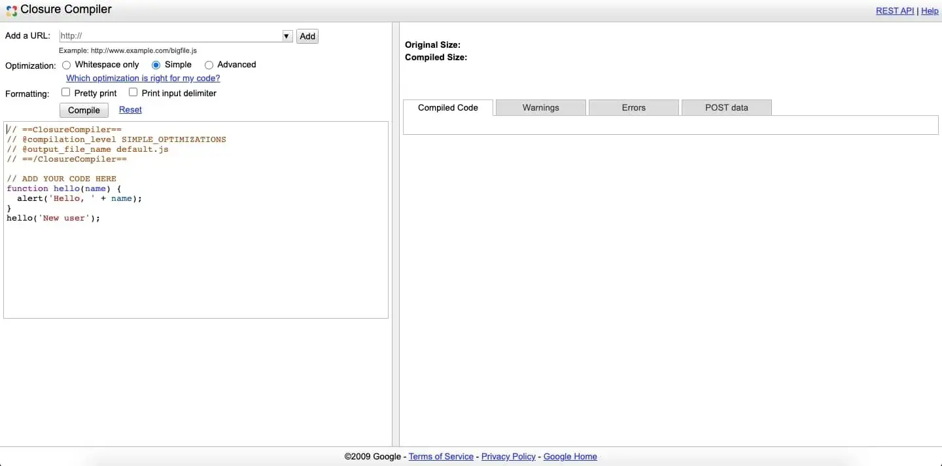
Task: Open the URL dropdown arrow
Action: click(287, 36)
